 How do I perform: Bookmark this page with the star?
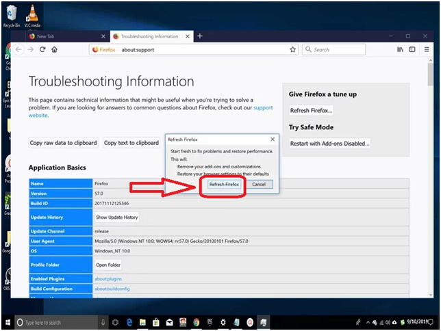point(293,50)
